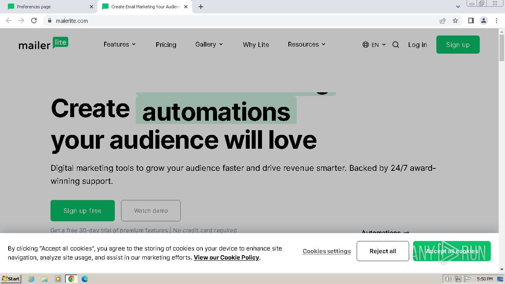
Task: Click the Show desktop button
Action: pos(501,279)
